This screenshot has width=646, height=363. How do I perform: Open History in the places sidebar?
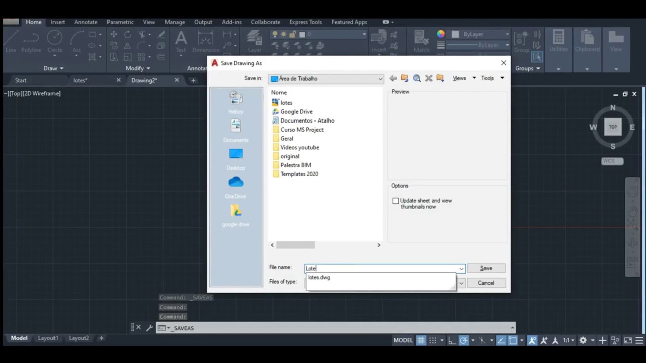tap(236, 102)
